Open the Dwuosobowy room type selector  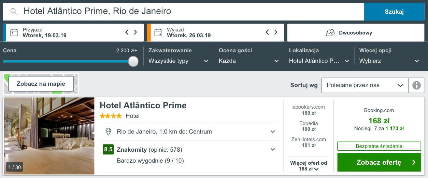pyautogui.click(x=356, y=33)
